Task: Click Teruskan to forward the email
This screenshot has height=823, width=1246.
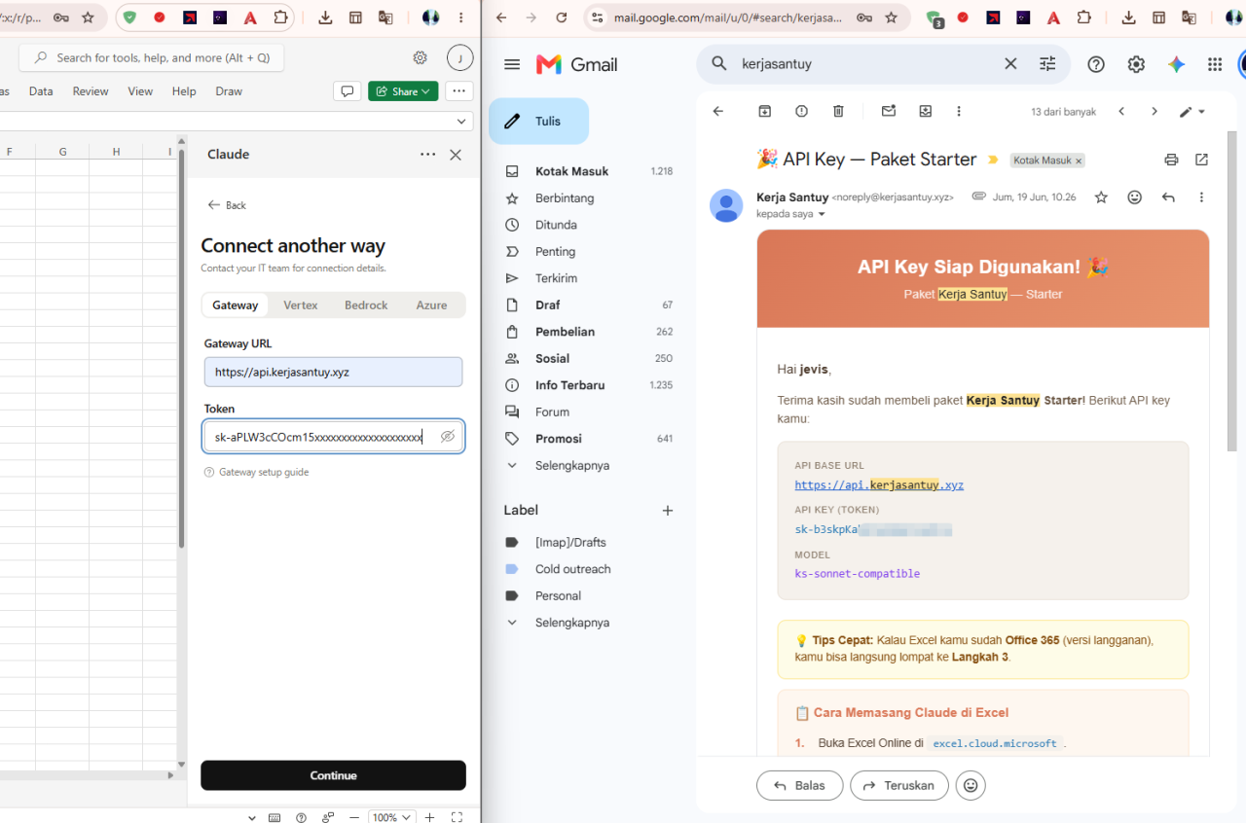Action: pyautogui.click(x=898, y=785)
